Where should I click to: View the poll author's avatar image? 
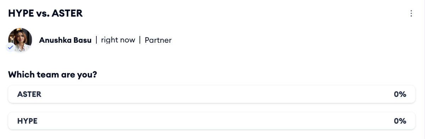(20, 40)
